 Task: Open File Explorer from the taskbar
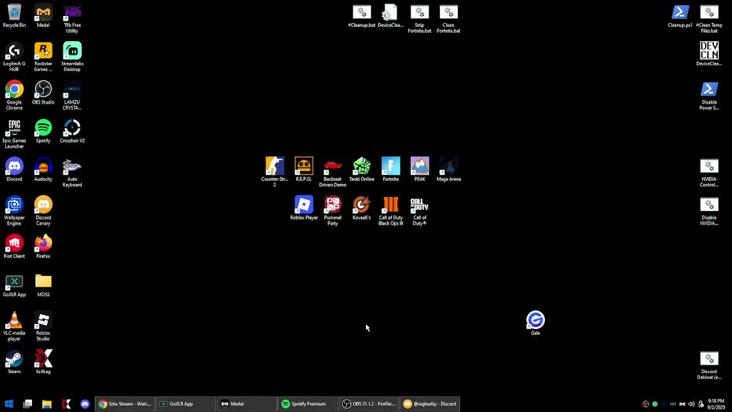pyautogui.click(x=47, y=404)
